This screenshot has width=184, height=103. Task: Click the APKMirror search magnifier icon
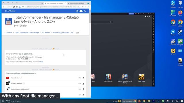pyautogui.click(x=77, y=11)
